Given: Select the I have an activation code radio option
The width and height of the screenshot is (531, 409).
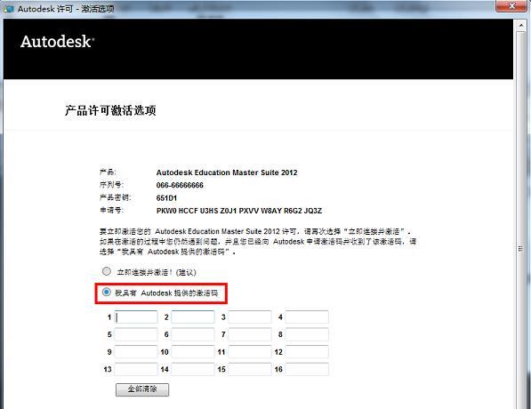Looking at the screenshot, I should click(x=107, y=293).
